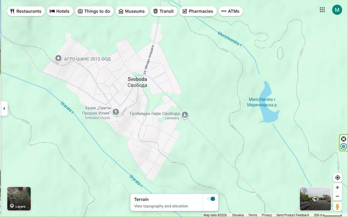Show Transit options
This screenshot has width=348, height=217.
click(164, 11)
